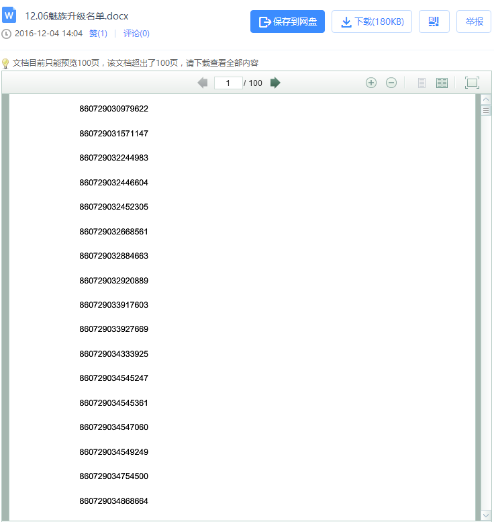Image resolution: width=494 pixels, height=522 pixels.
Task: Zoom out with the minus icon
Action: tap(391, 83)
